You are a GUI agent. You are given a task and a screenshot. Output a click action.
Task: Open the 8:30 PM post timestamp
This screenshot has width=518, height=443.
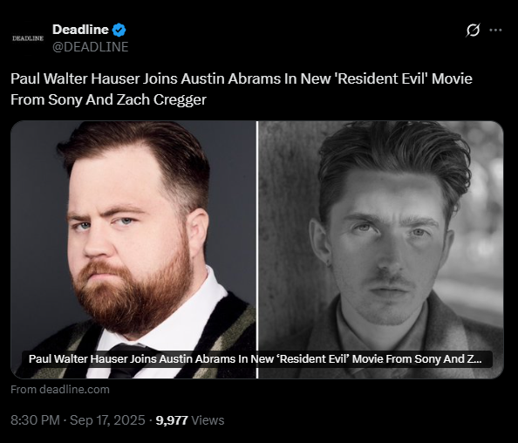pos(35,420)
